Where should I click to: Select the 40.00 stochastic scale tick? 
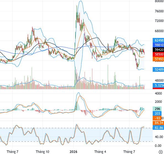click(159, 137)
